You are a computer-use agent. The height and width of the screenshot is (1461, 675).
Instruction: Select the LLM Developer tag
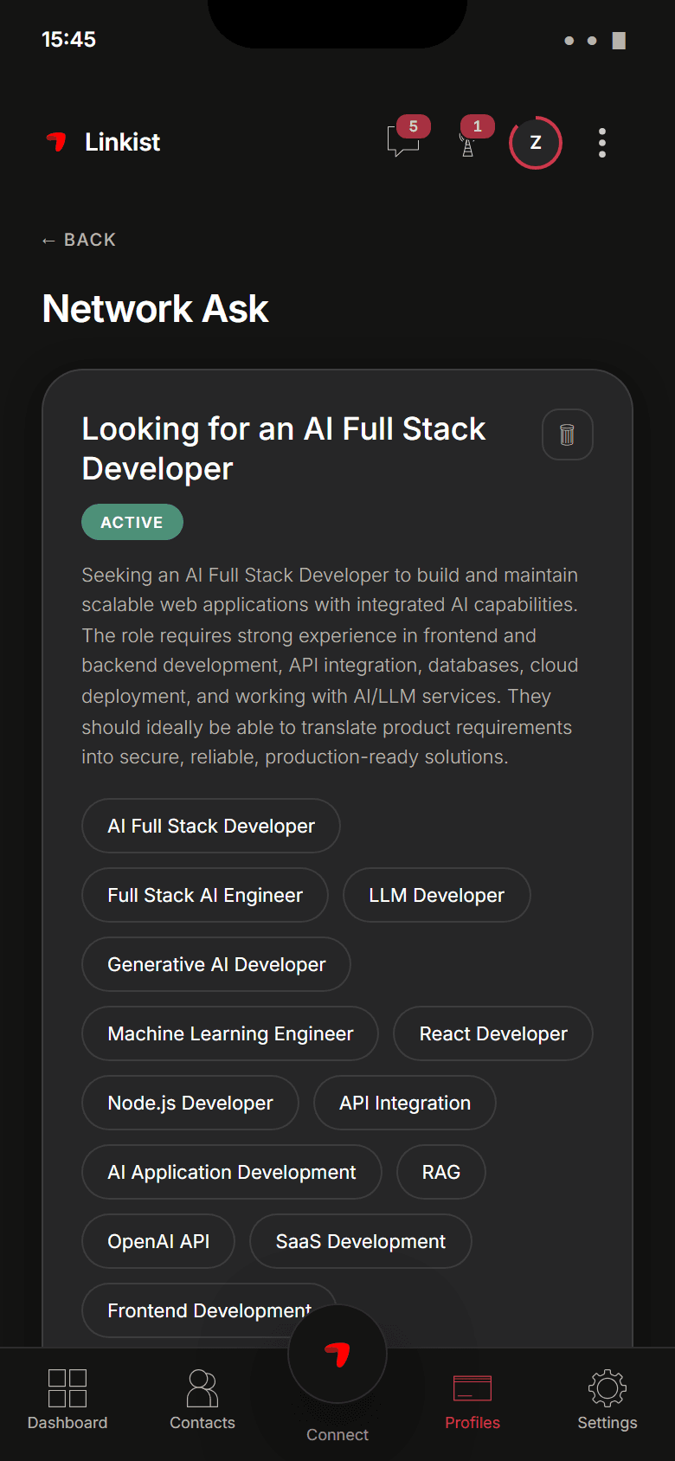[437, 895]
